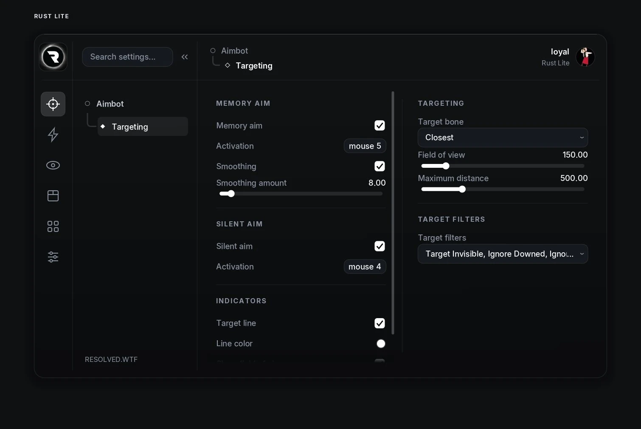
Task: Click Aimbot in the breadcrumb header
Action: pyautogui.click(x=234, y=51)
